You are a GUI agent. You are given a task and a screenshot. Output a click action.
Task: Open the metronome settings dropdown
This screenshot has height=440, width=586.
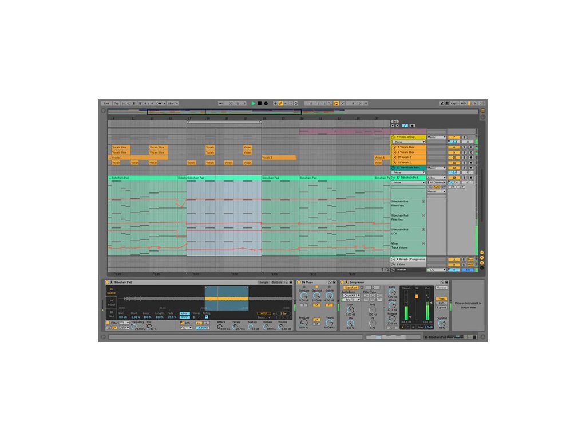[x=164, y=103]
